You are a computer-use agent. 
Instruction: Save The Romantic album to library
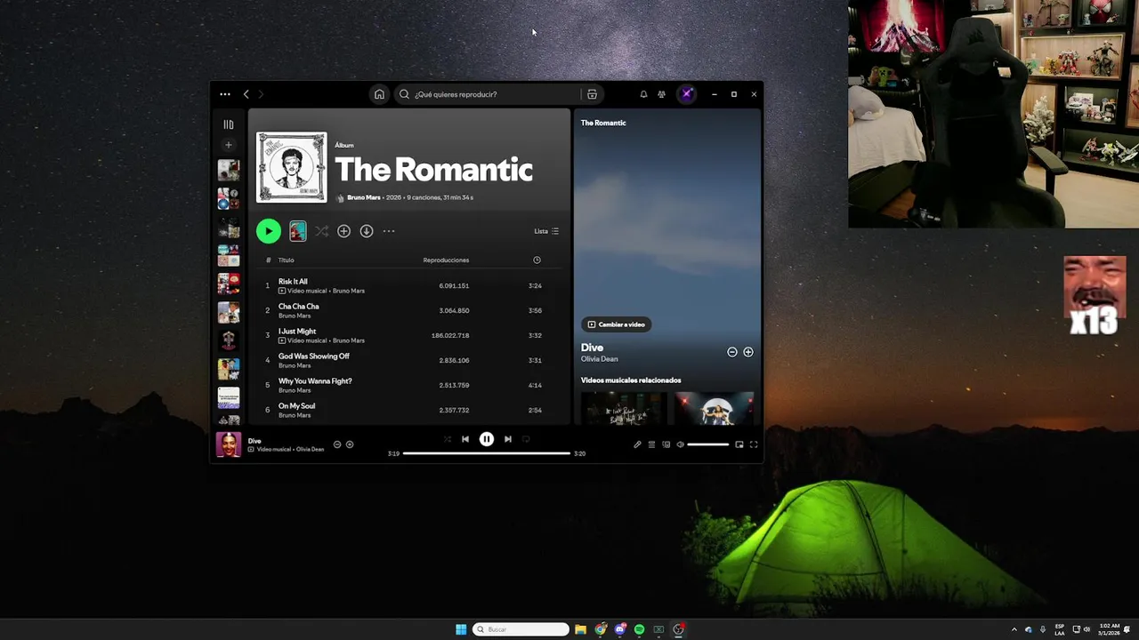tap(343, 231)
